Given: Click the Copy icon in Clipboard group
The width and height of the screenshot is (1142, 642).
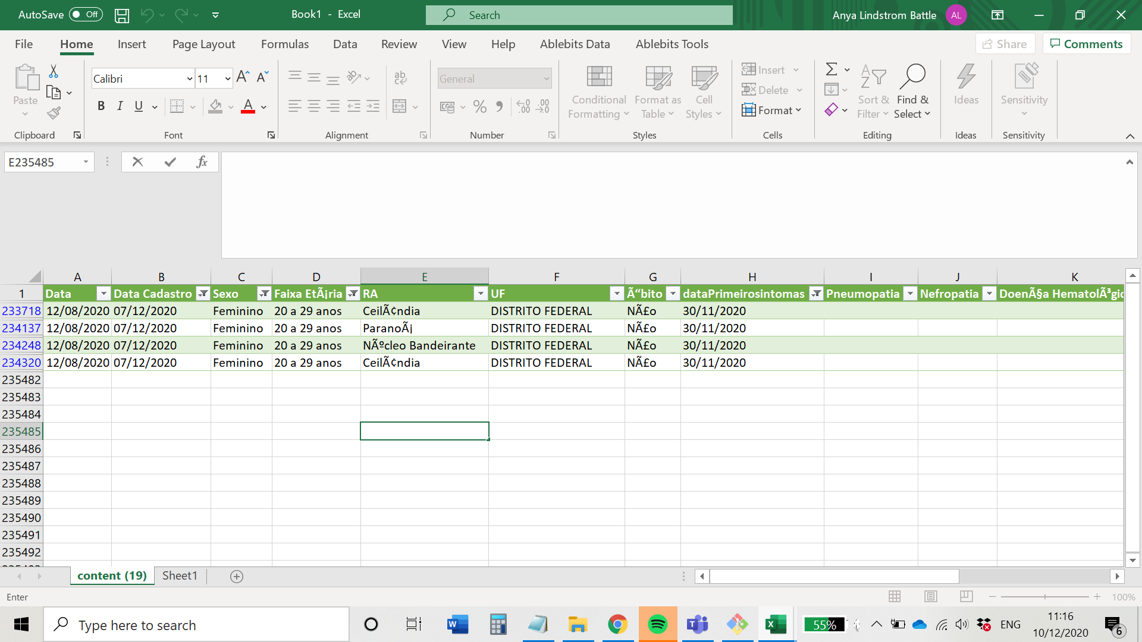Looking at the screenshot, I should [x=54, y=92].
